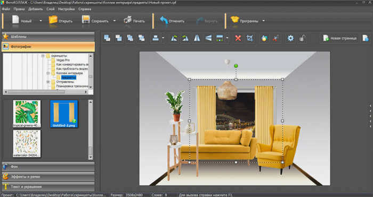Open the Программы dropdown arrow

coord(263,21)
